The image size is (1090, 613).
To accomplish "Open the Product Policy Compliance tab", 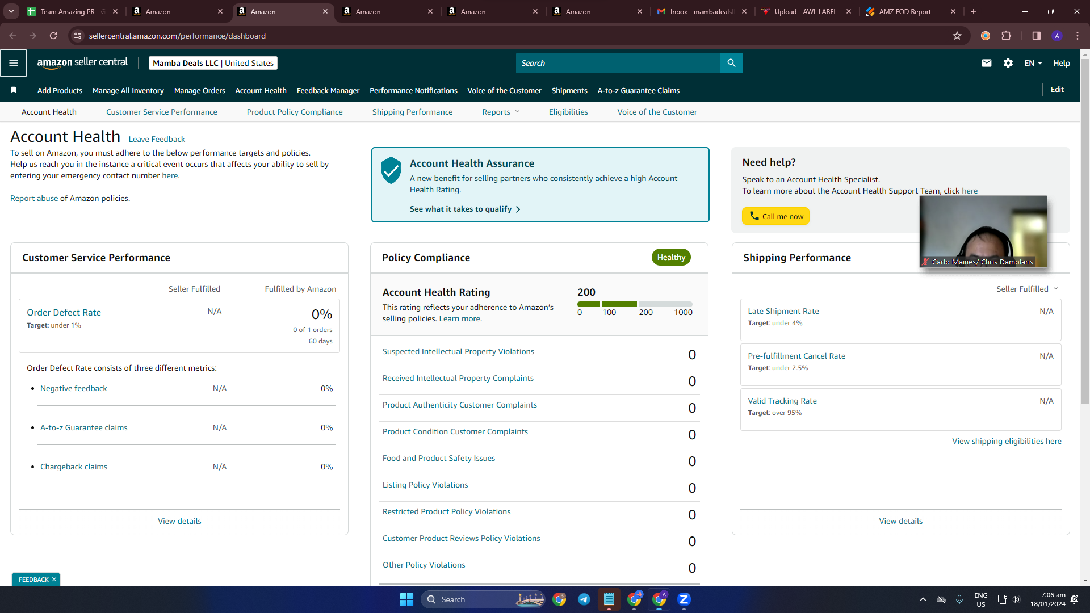I will (295, 112).
